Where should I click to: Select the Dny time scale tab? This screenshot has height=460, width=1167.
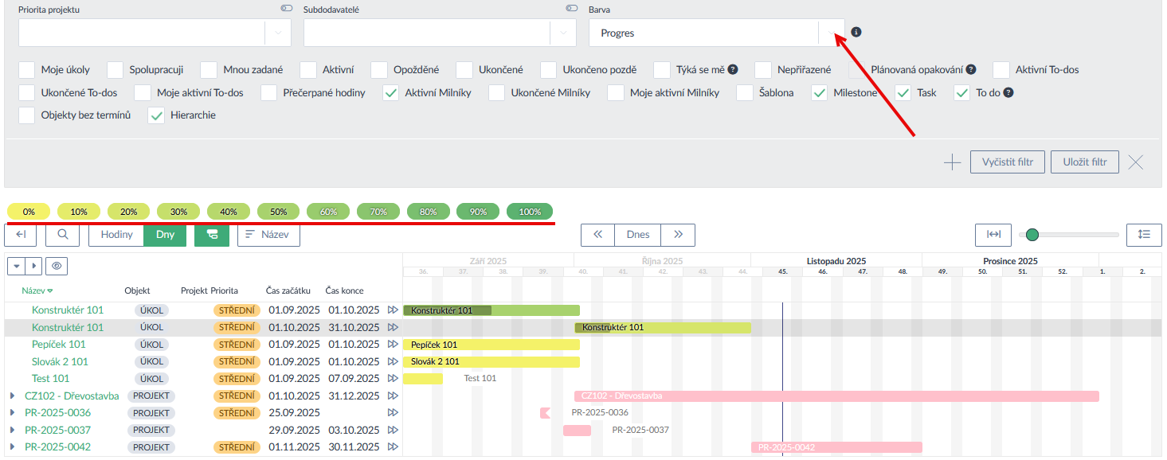pyautogui.click(x=165, y=235)
